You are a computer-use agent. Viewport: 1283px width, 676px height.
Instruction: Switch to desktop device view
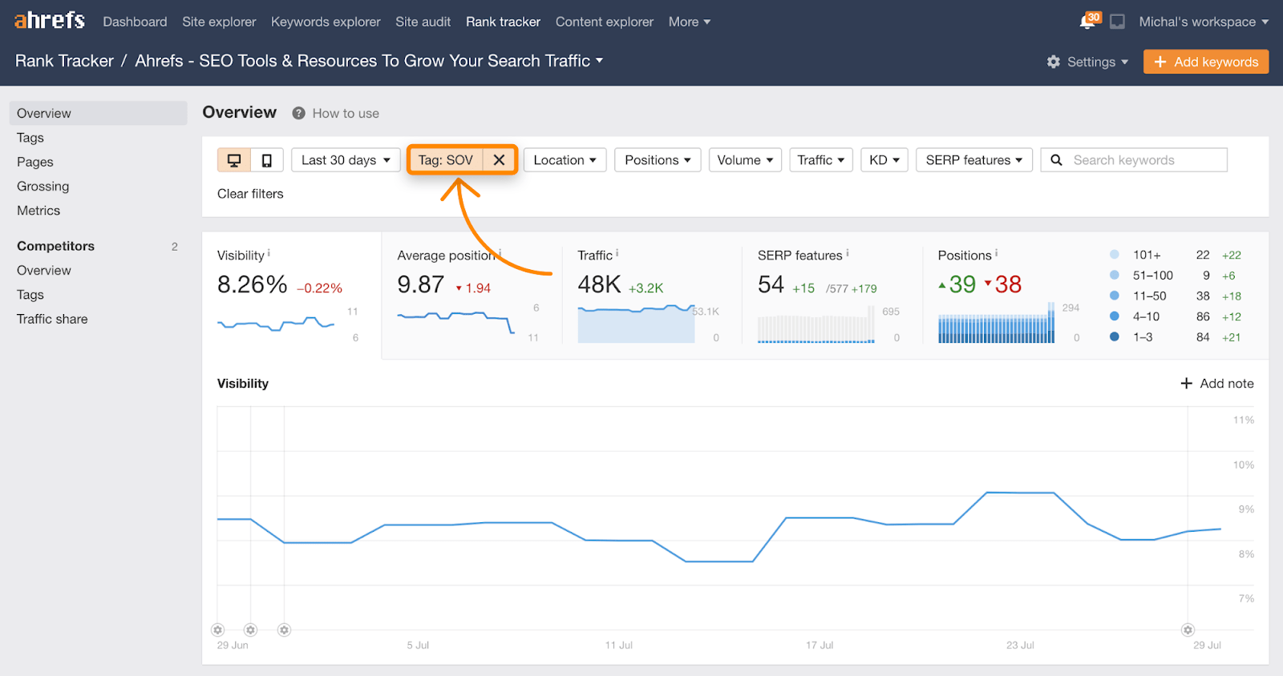click(234, 160)
